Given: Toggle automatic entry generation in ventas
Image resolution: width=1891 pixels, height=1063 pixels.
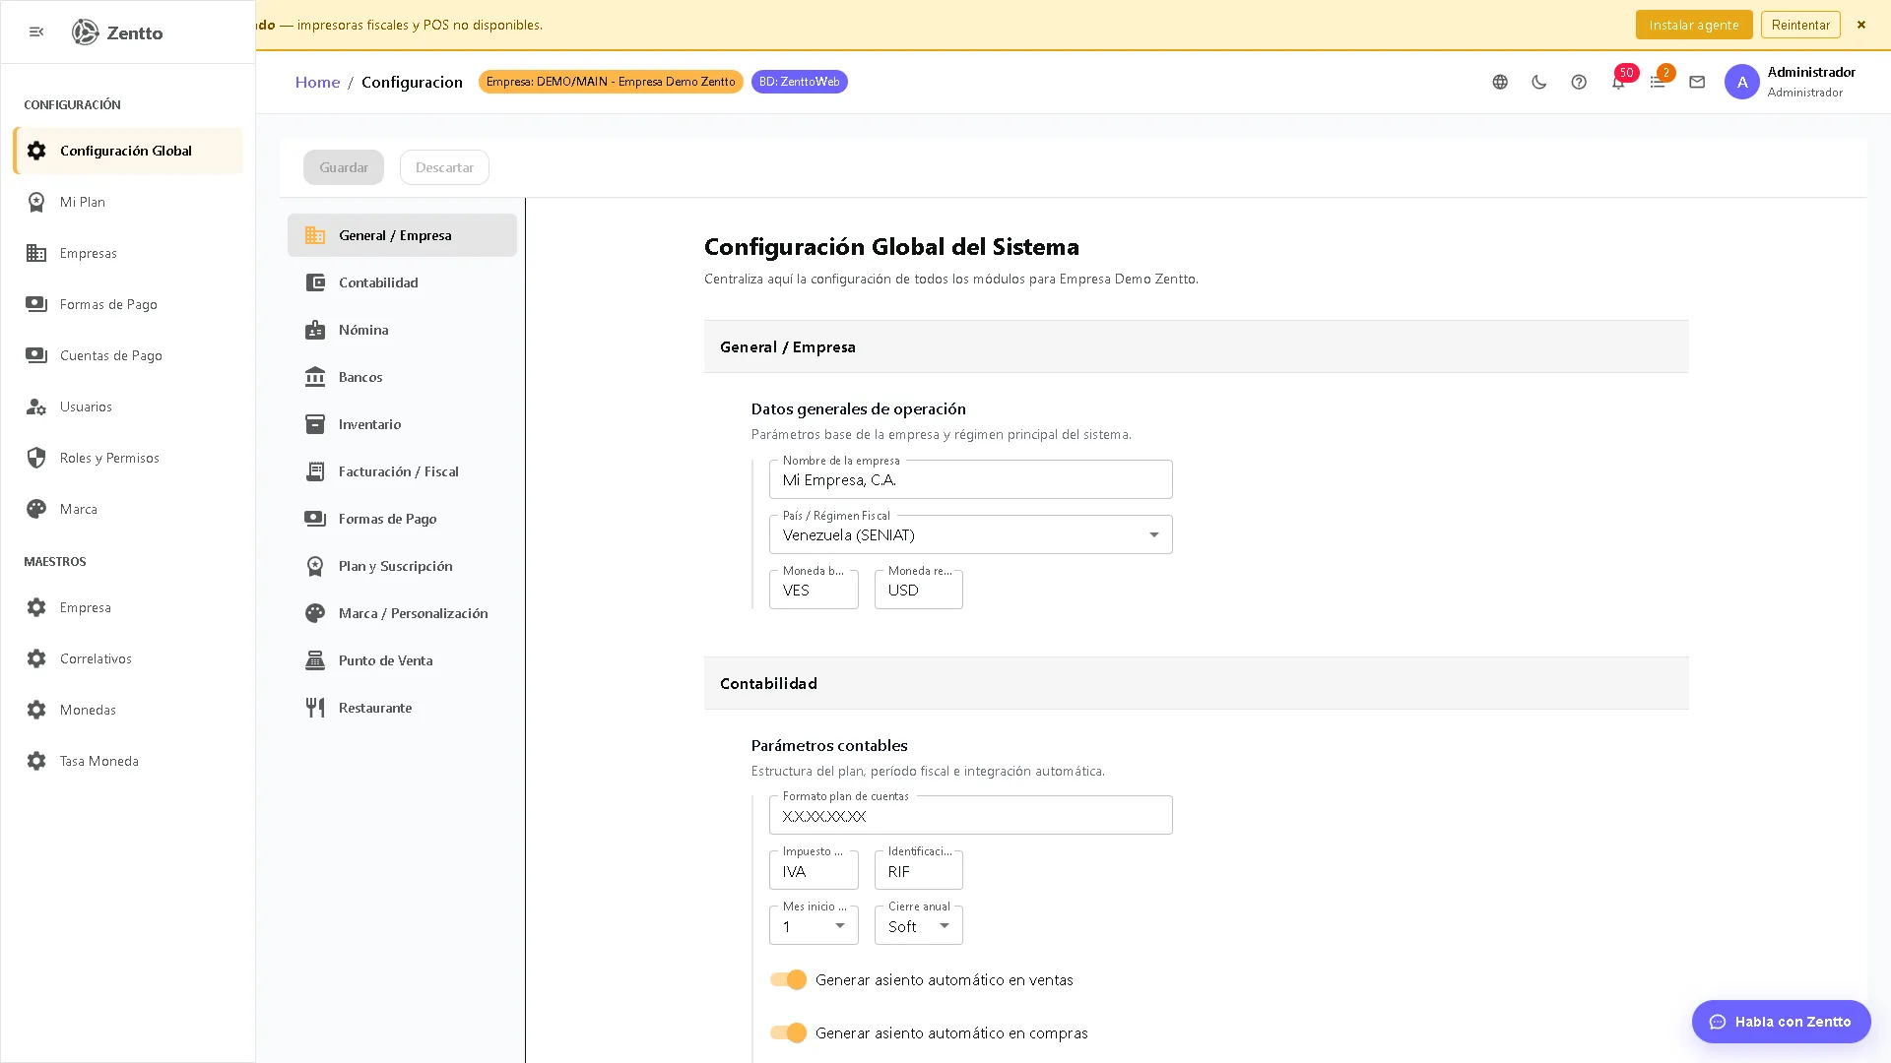Looking at the screenshot, I should [x=788, y=979].
